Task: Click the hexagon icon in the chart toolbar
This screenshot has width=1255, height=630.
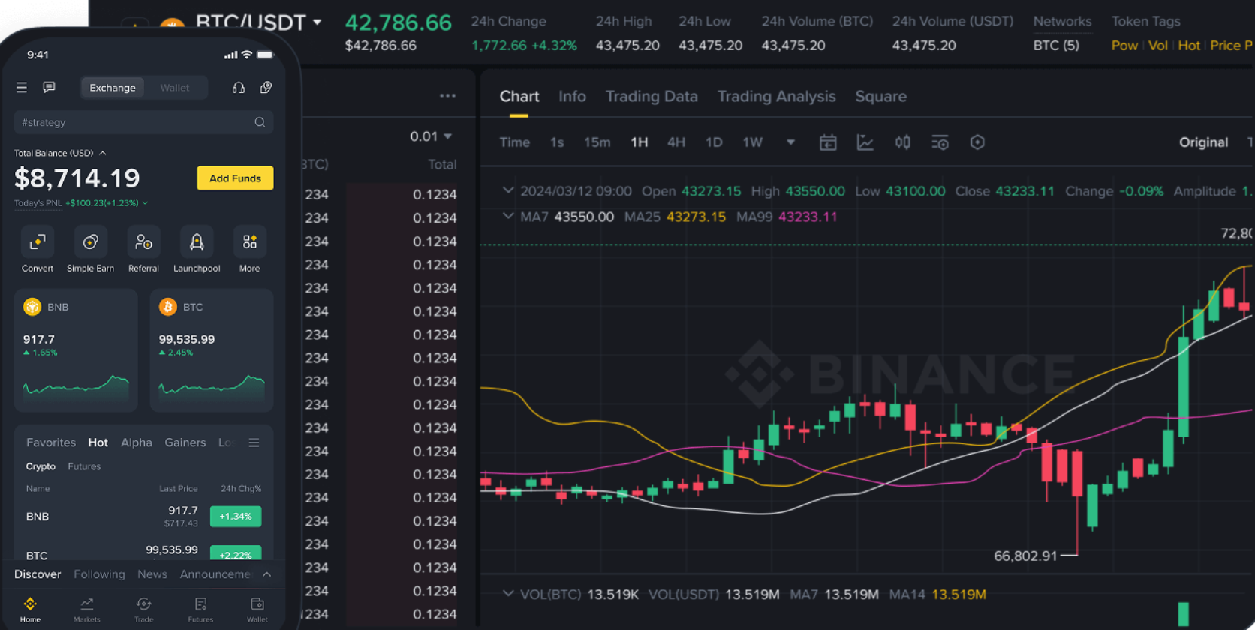Action: (x=977, y=142)
